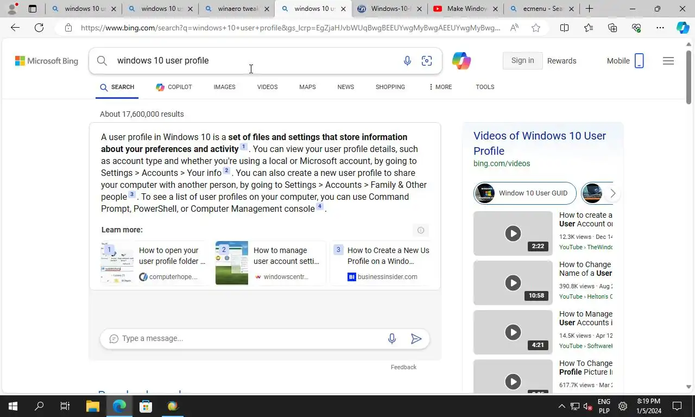Image resolution: width=695 pixels, height=417 pixels.
Task: Open the computerhope user profile folder source
Action: click(155, 263)
